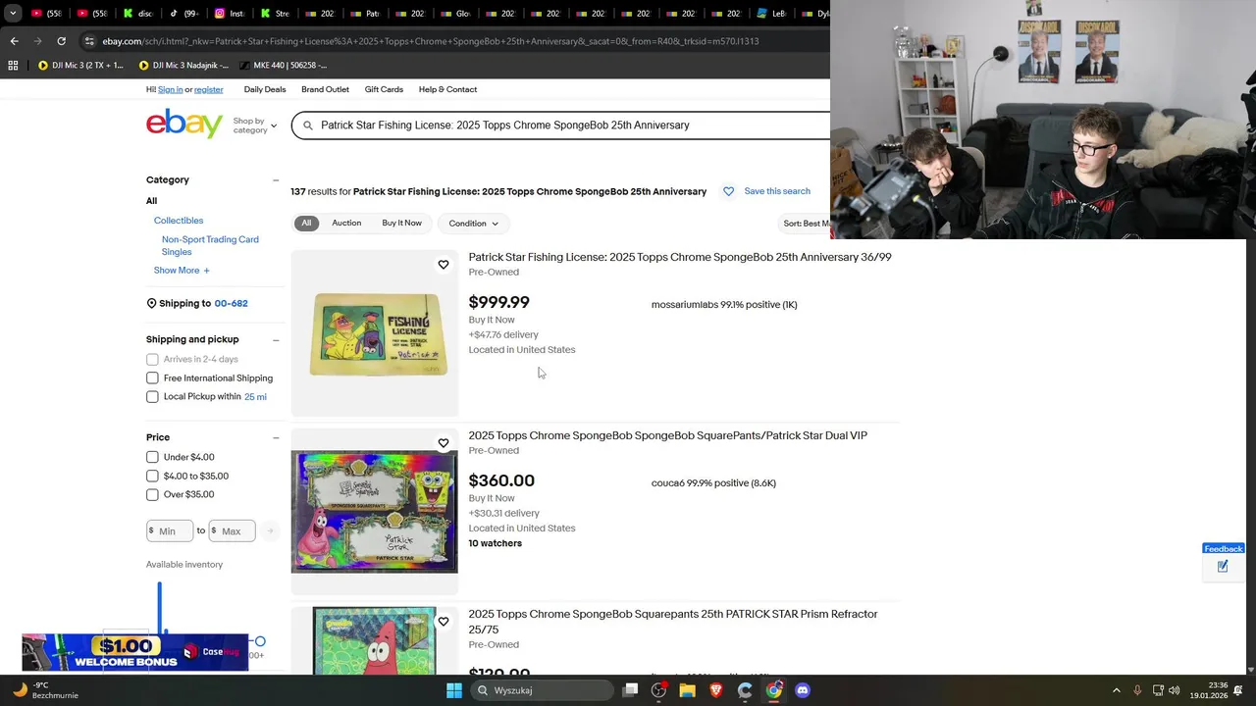1256x706 pixels.
Task: Click the Sign in link
Action: (171, 89)
